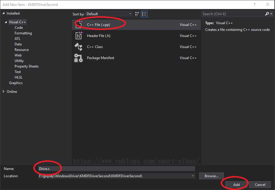Pick the Package Manifest template icon
This screenshot has height=190, width=275.
[x=79, y=58]
